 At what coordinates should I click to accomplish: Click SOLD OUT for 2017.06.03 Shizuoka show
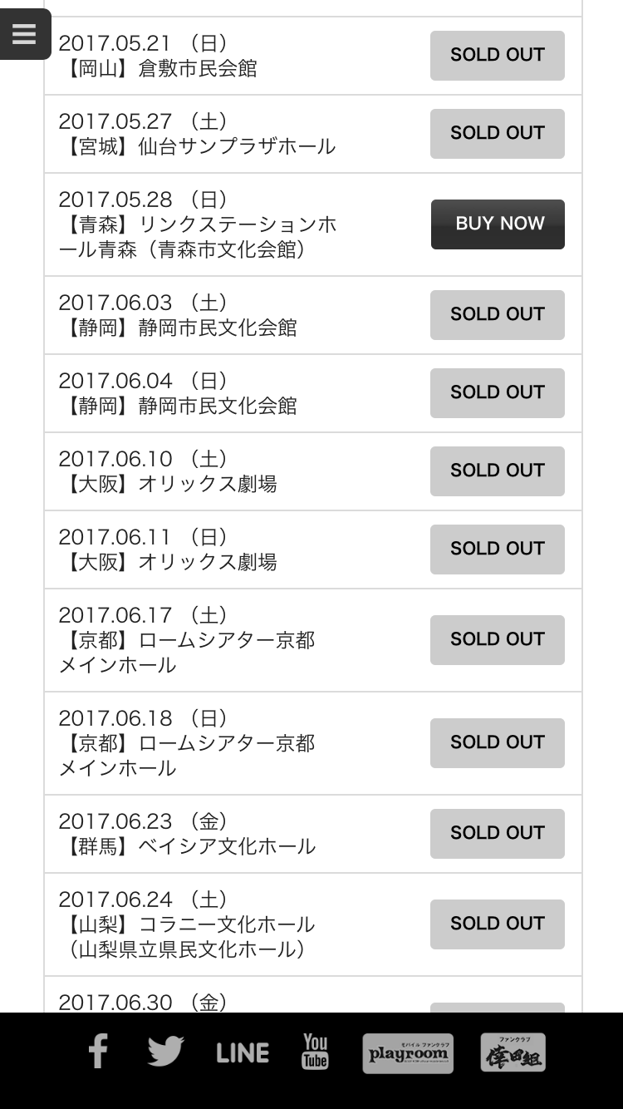[498, 315]
